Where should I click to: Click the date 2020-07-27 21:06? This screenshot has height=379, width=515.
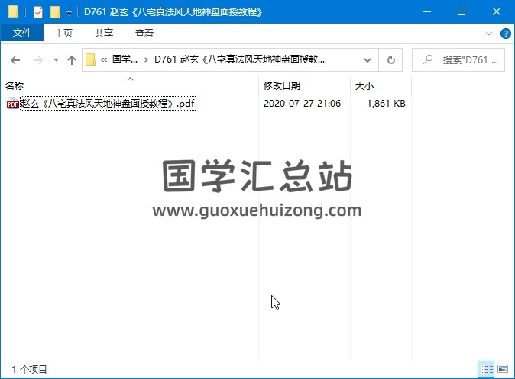pos(302,104)
